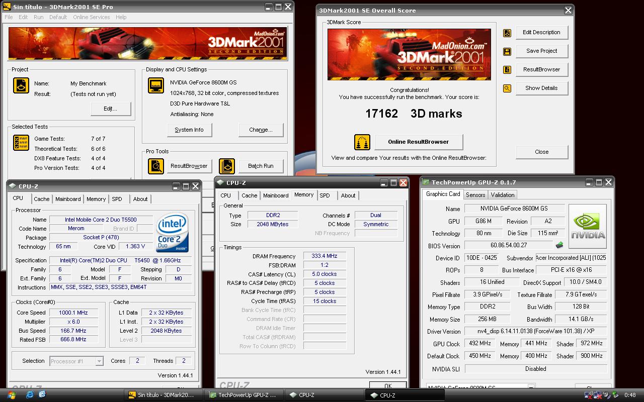Image resolution: width=644 pixels, height=402 pixels.
Task: Click the 3DMark2001 banner in main window
Action: coord(147,43)
